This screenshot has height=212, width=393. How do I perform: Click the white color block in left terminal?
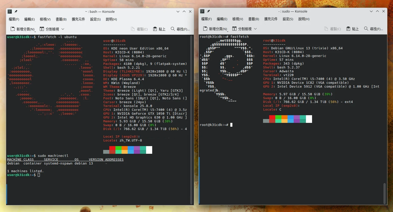pos(149,150)
